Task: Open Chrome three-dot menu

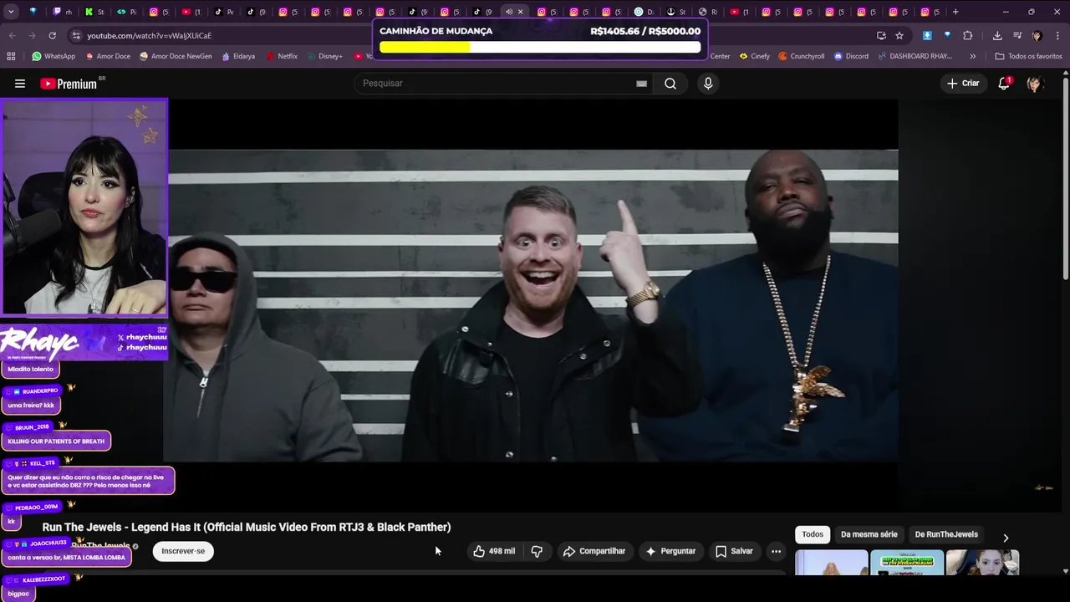Action: pos(1057,35)
